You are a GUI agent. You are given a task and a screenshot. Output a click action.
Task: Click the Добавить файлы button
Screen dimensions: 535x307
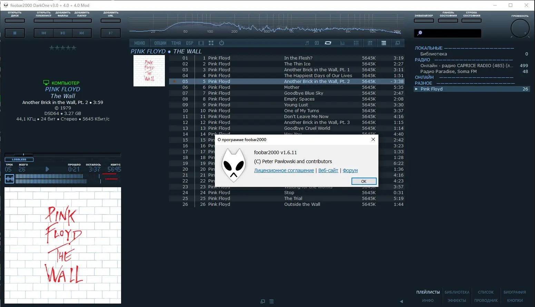pos(63,21)
